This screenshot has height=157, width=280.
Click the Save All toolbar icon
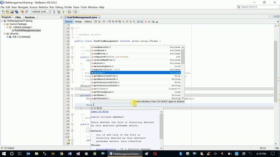tap(17, 12)
